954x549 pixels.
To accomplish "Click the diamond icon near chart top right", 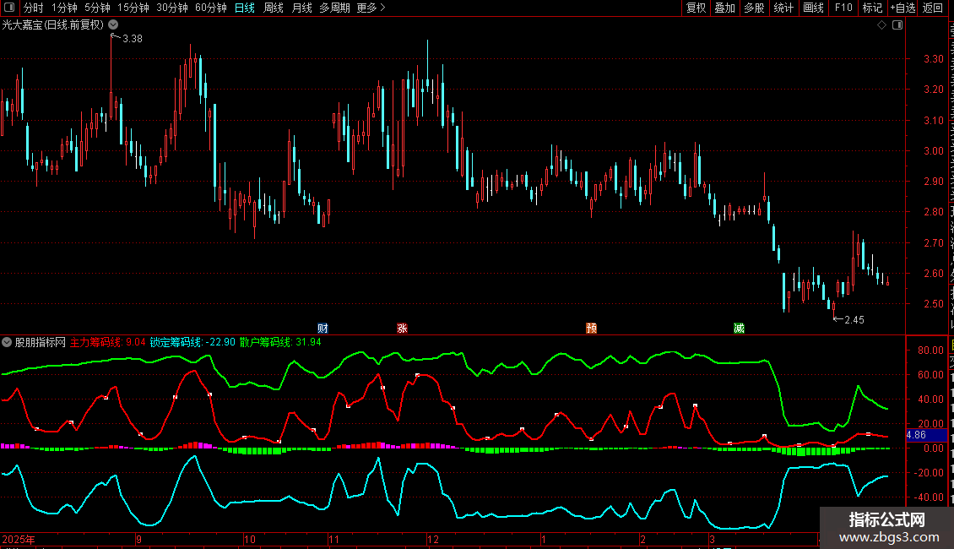I will [882, 24].
